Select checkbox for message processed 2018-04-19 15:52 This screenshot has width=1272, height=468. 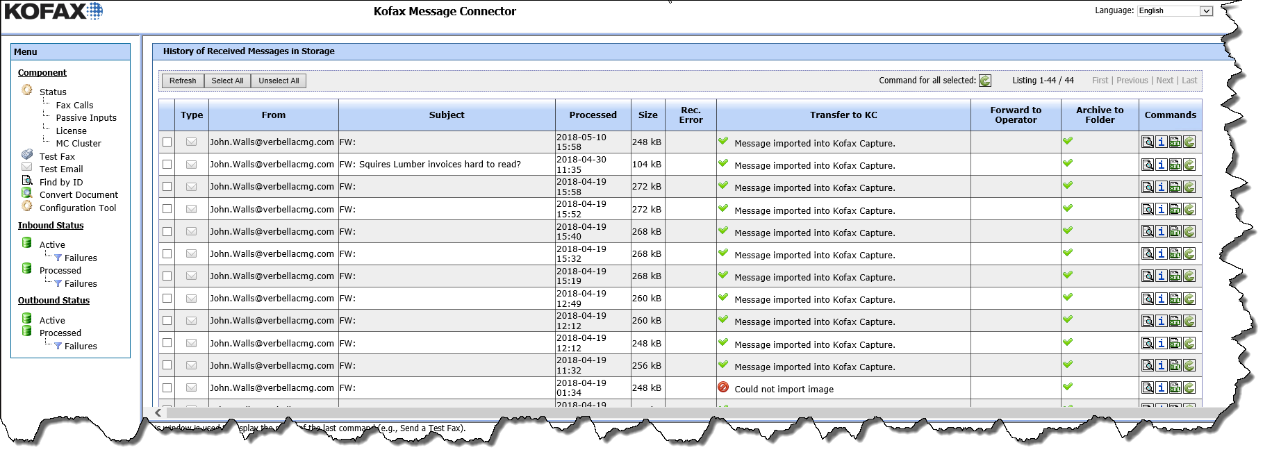tap(167, 209)
